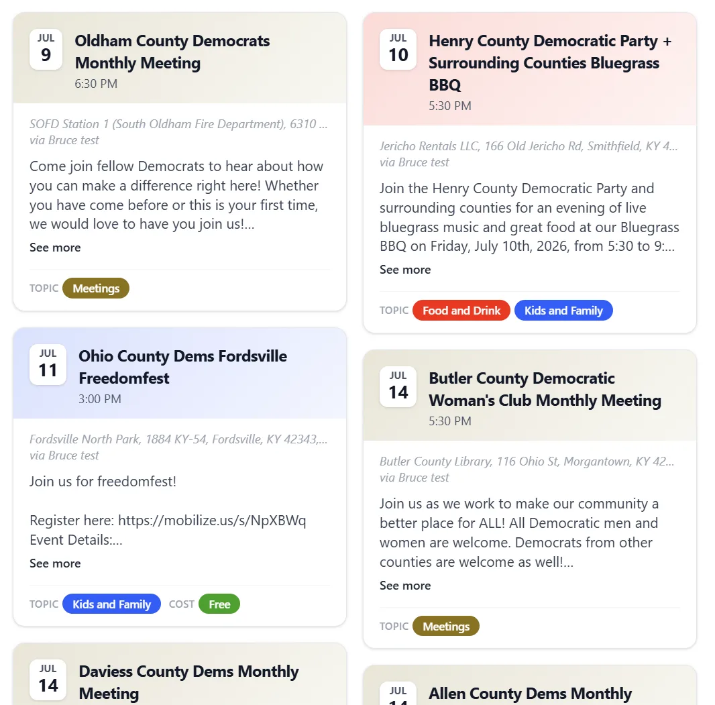Screen dimensions: 715x705
Task: Expand Fordsville Freedomfest See more
Action: tap(55, 563)
